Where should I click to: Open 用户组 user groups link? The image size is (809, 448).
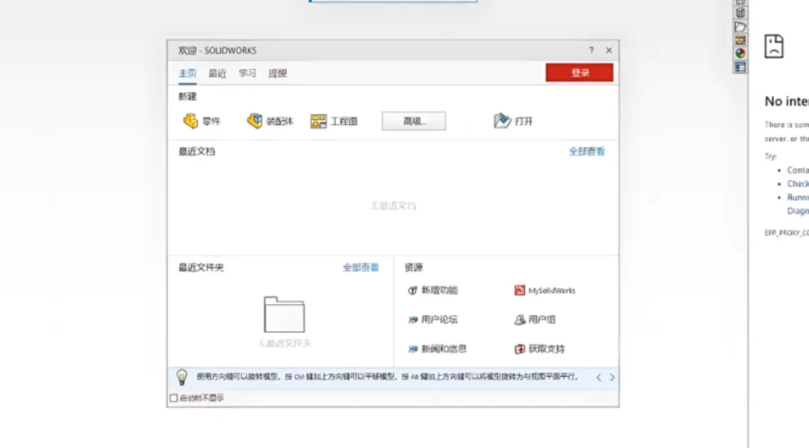pos(535,319)
